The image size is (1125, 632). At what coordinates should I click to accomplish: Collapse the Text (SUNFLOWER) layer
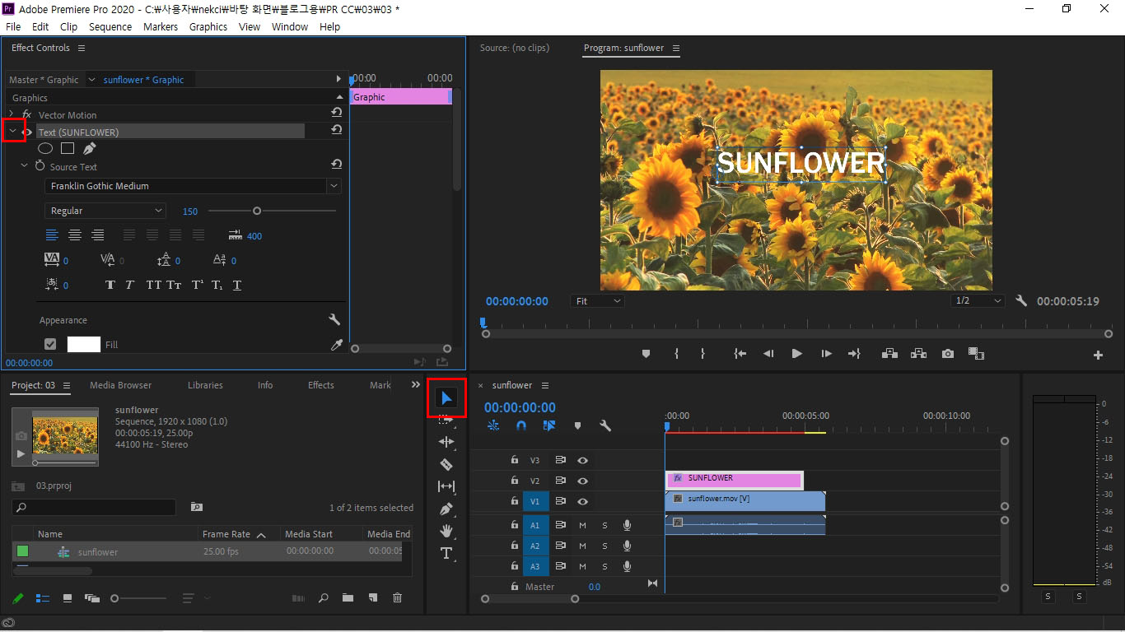coord(12,132)
